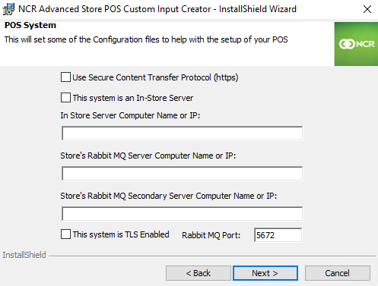Viewport: 378px width, 286px height.
Task: Click the Configuration files description text
Action: 146,39
